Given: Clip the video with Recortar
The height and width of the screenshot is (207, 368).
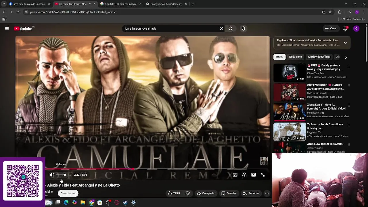Looking at the screenshot, I should 251,193.
